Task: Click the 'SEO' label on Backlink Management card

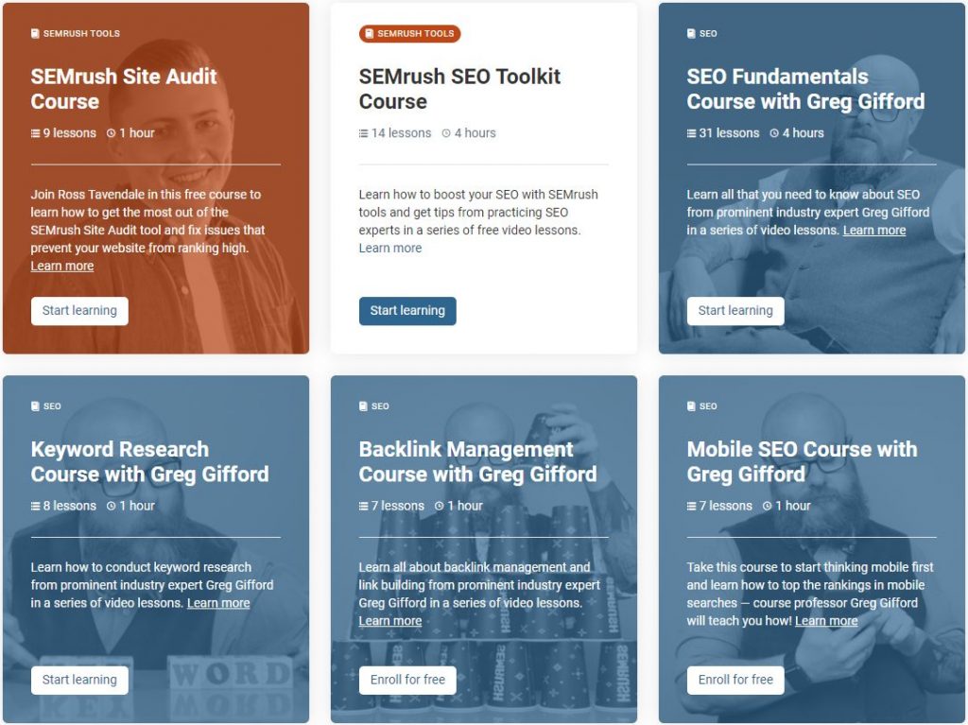Action: click(380, 406)
